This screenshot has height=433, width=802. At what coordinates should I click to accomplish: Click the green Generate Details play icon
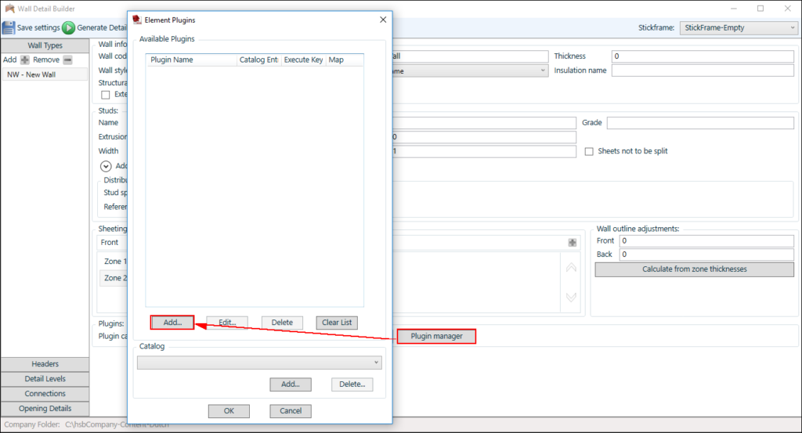69,27
